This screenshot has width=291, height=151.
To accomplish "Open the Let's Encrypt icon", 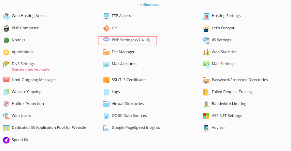I will point(206,28).
